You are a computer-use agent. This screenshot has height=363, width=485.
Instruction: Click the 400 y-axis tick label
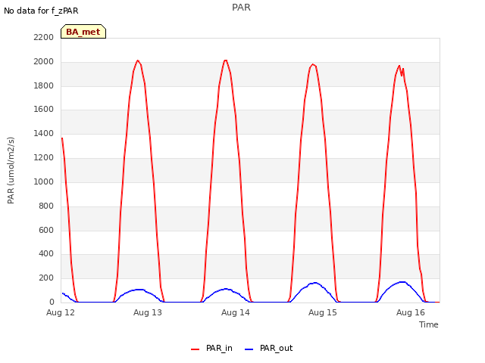[x=46, y=254]
